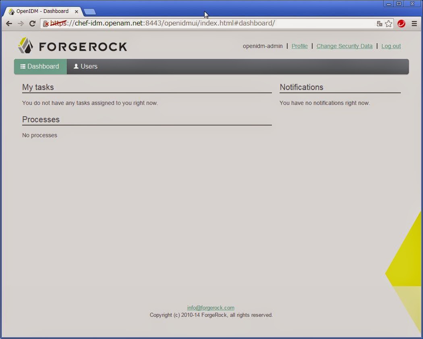The image size is (423, 339).
Task: Click the forward navigation arrow
Action: pos(21,23)
